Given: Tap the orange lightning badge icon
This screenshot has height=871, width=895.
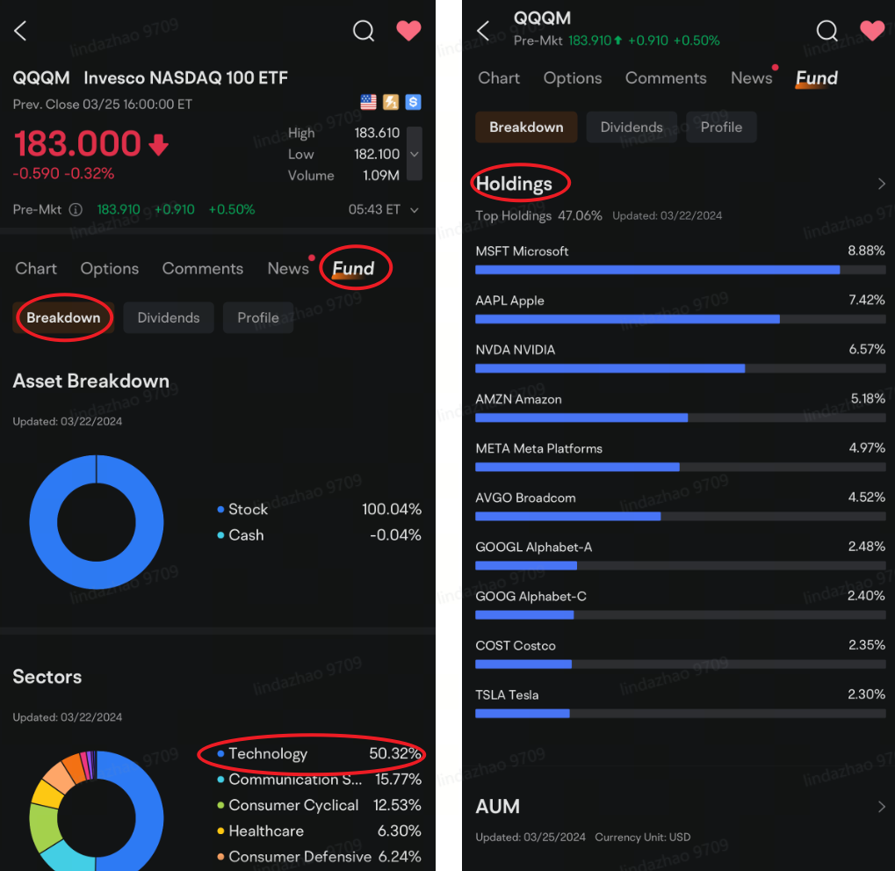Looking at the screenshot, I should [x=391, y=102].
